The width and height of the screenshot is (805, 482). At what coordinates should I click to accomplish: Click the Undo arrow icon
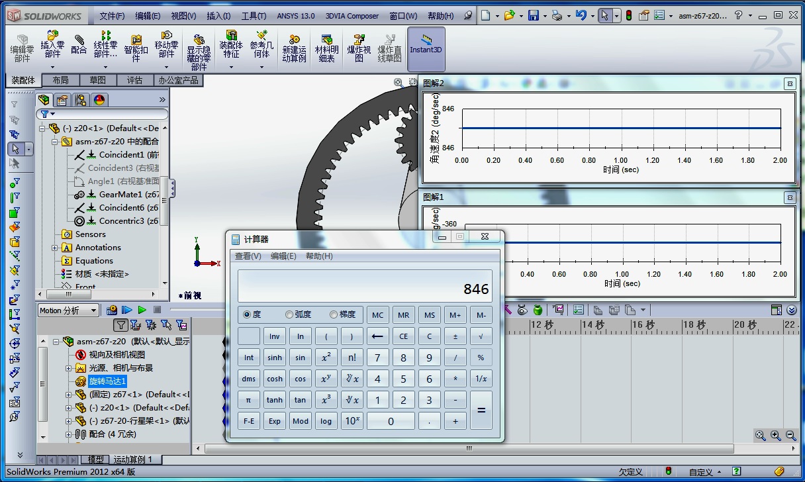click(581, 15)
